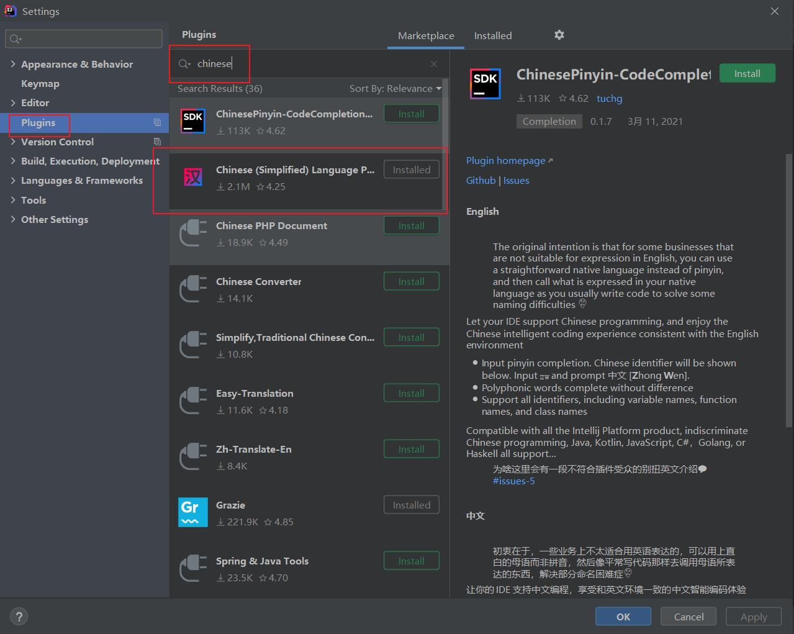
Task: Install the Chinese PHP Document plugin
Action: tap(412, 225)
